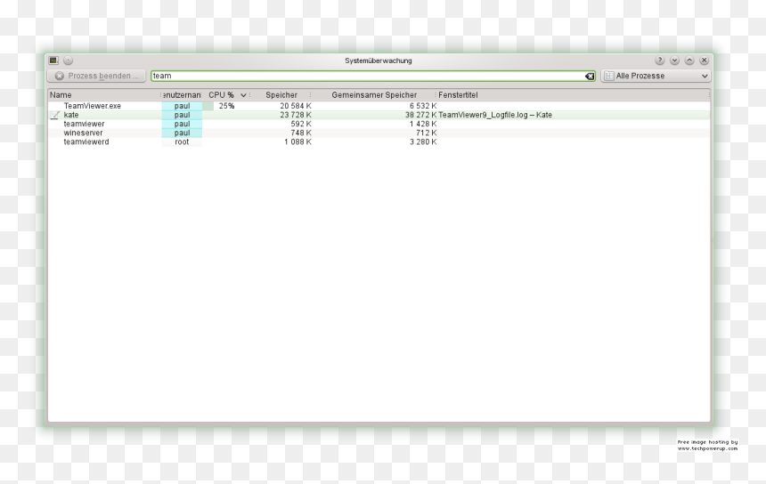The image size is (766, 484).
Task: Click the 23 728 K memory value
Action: 296,115
